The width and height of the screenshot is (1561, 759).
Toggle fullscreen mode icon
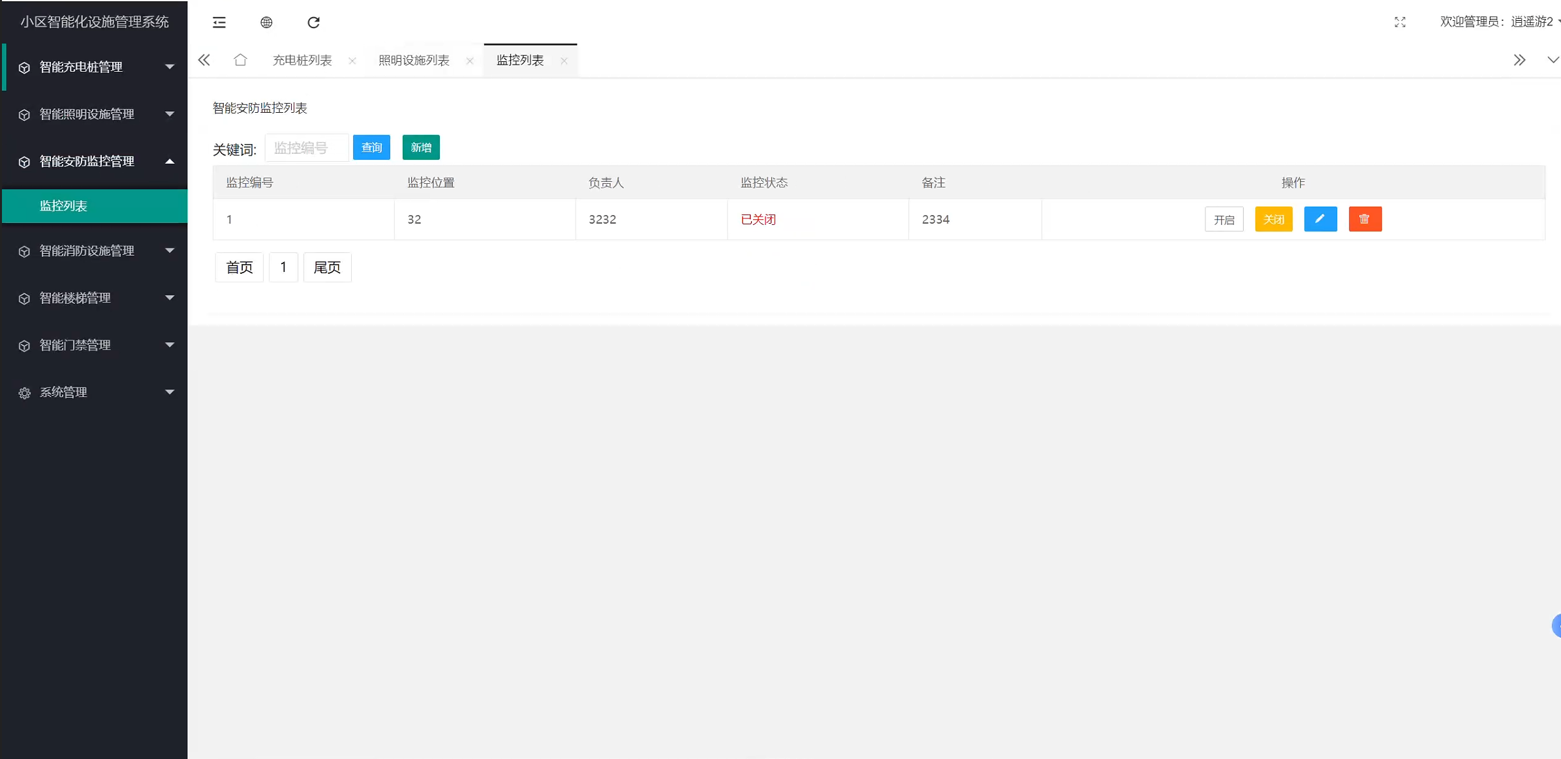(x=1400, y=22)
